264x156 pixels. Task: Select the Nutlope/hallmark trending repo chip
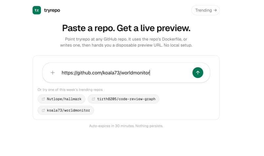(x=62, y=99)
